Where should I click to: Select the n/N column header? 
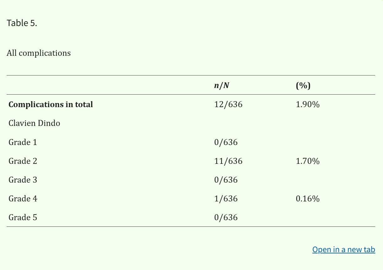tap(222, 85)
